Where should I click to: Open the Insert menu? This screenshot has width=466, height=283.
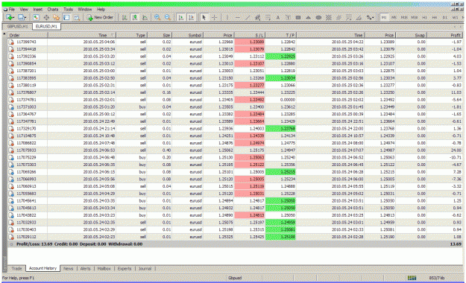pyautogui.click(x=38, y=10)
